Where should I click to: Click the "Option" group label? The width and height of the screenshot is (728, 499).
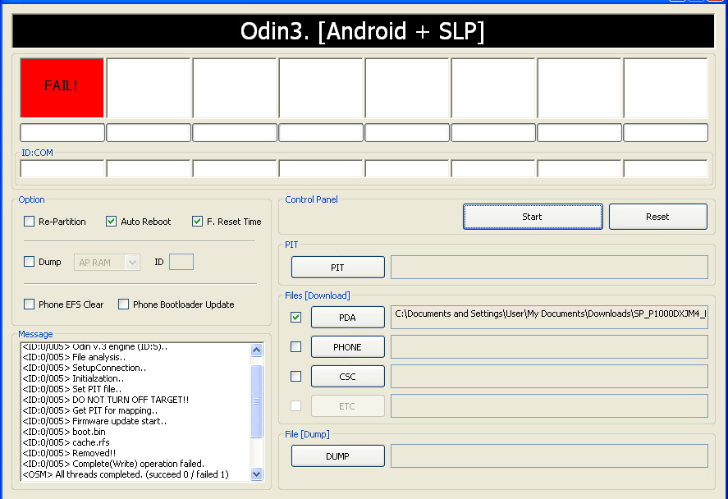click(x=31, y=199)
